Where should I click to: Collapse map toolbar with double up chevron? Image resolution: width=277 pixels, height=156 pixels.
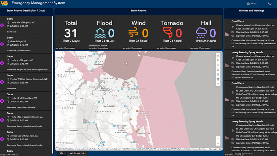click(x=218, y=56)
